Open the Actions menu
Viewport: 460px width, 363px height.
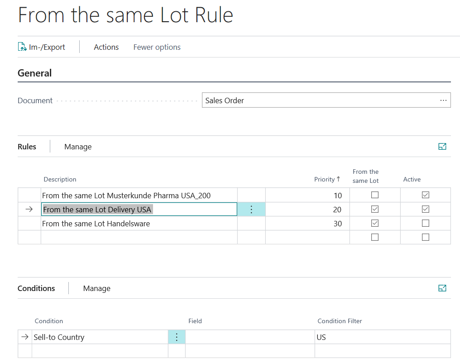click(106, 47)
